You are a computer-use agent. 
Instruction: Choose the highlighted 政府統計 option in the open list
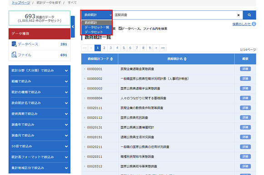point(97,23)
